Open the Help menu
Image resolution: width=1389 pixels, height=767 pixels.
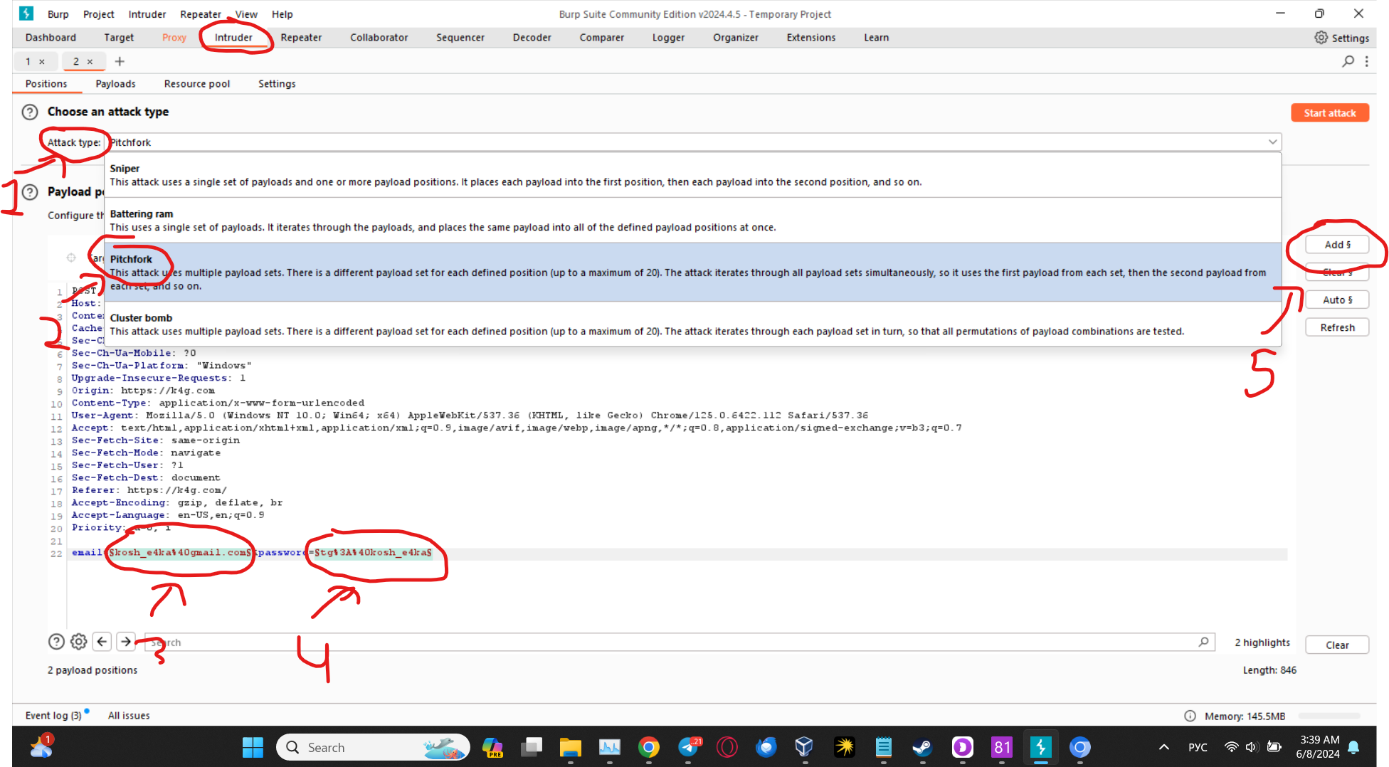coord(282,14)
